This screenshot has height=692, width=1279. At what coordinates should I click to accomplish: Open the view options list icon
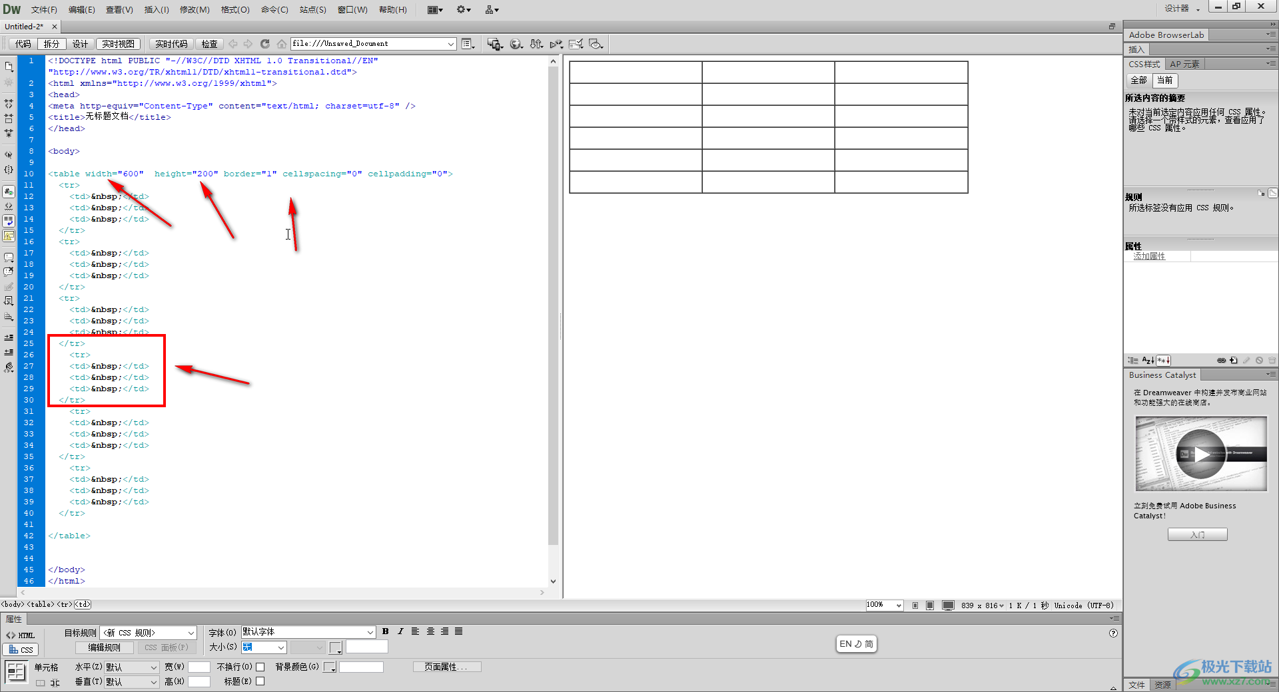pyautogui.click(x=468, y=44)
